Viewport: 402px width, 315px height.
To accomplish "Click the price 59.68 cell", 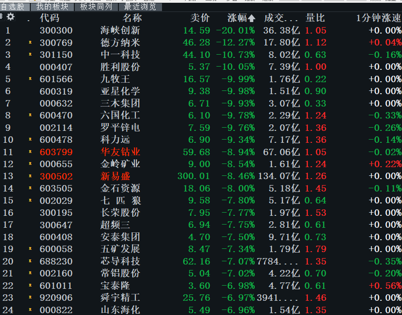I will pos(196,152).
